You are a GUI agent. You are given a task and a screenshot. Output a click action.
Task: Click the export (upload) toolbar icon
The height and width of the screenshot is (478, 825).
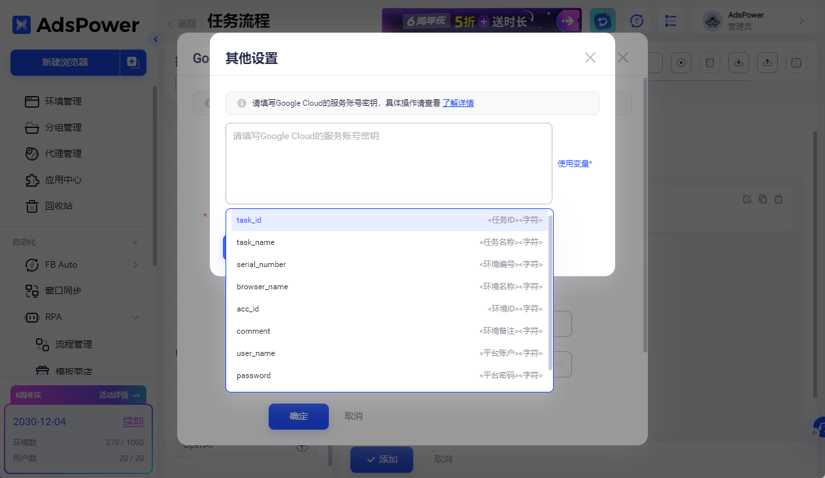tap(767, 62)
